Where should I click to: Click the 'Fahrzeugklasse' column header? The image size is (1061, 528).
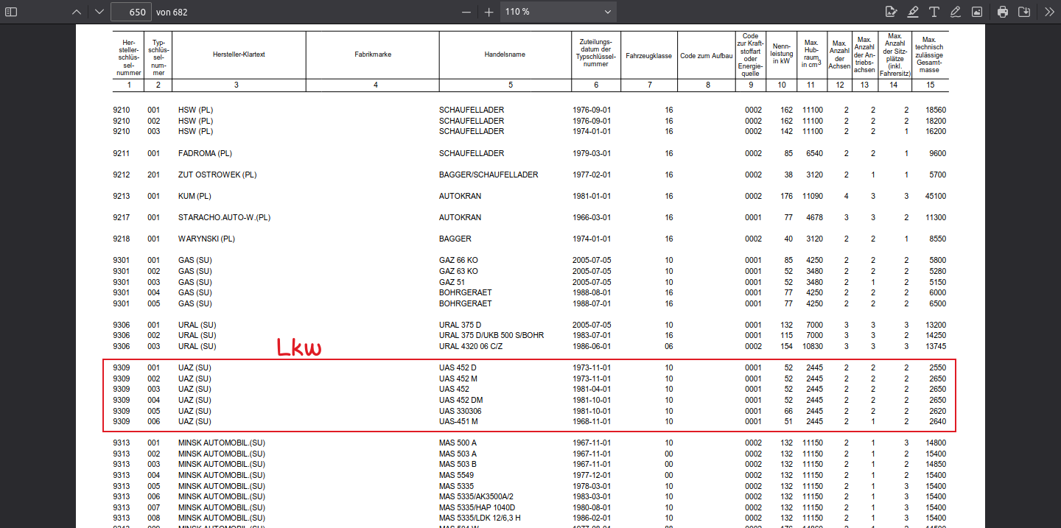click(648, 55)
